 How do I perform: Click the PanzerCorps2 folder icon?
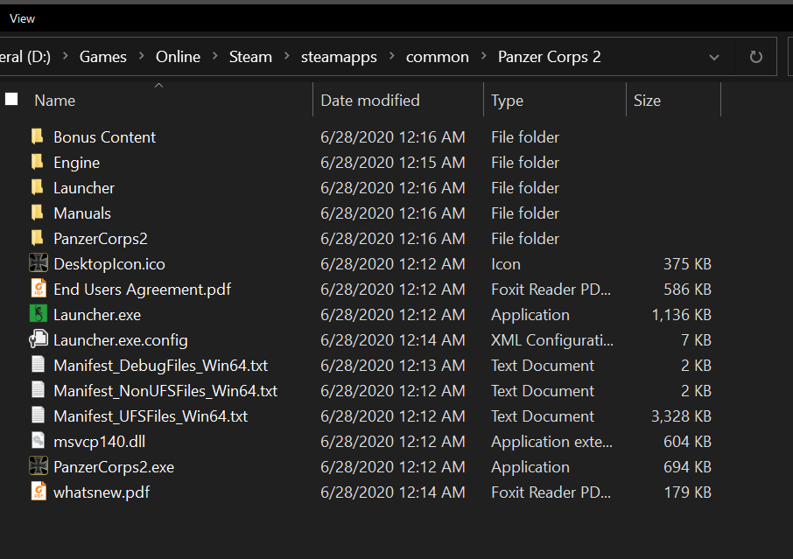(38, 238)
